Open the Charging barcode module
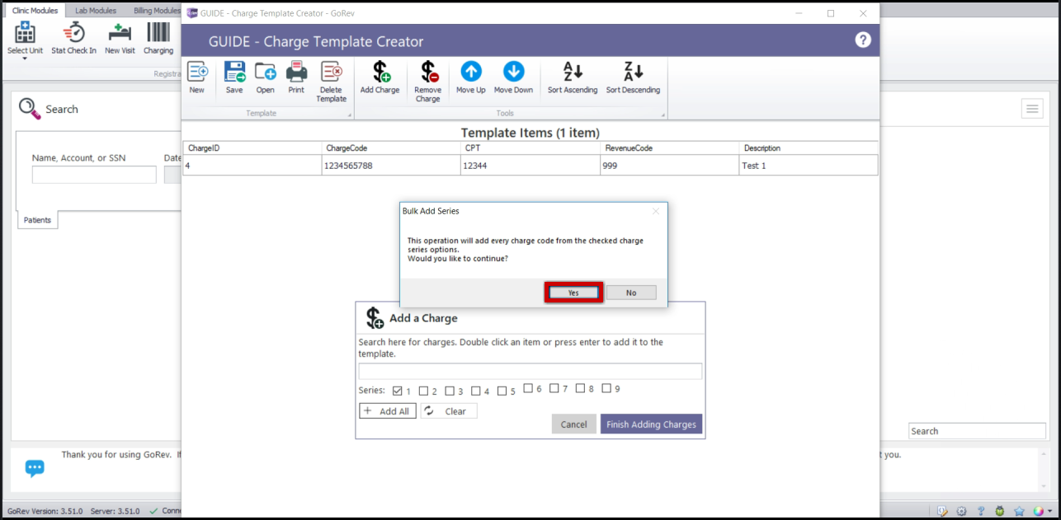1061x520 pixels. coord(158,39)
